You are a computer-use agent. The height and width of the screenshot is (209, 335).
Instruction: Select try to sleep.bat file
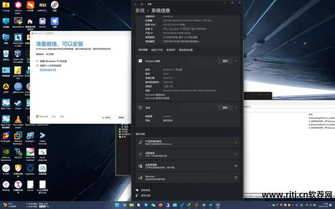click(42, 155)
